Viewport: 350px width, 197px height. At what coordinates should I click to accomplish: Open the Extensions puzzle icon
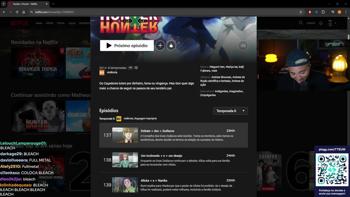click(x=323, y=12)
